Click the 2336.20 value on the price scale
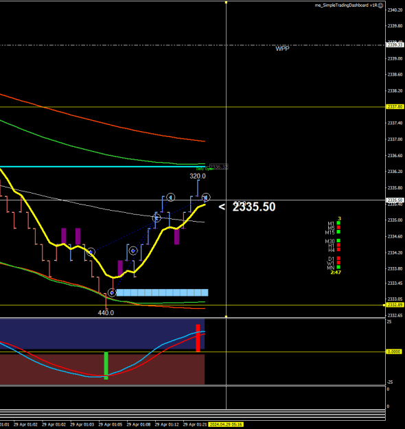This screenshot has width=405, height=429. (395, 172)
